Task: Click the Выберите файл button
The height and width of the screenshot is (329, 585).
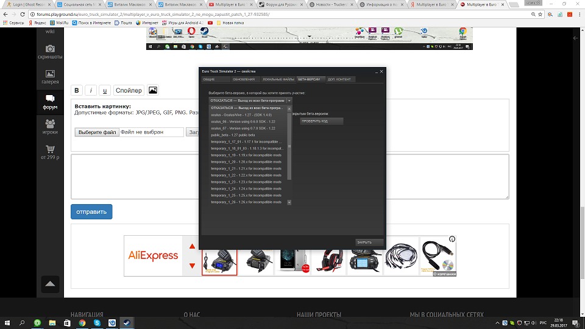Action: click(x=97, y=132)
